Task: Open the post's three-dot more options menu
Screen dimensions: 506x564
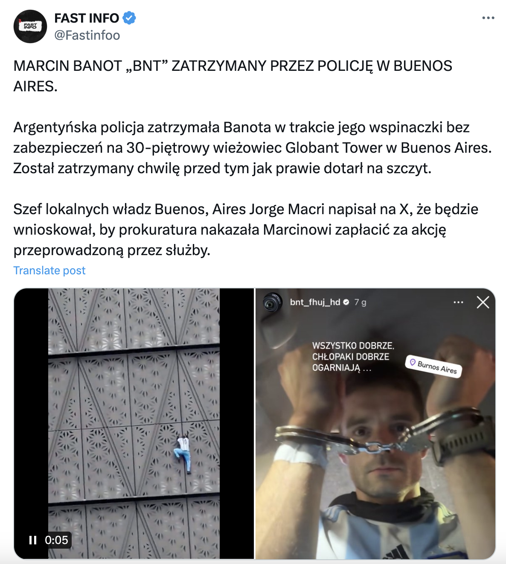Action: click(488, 18)
